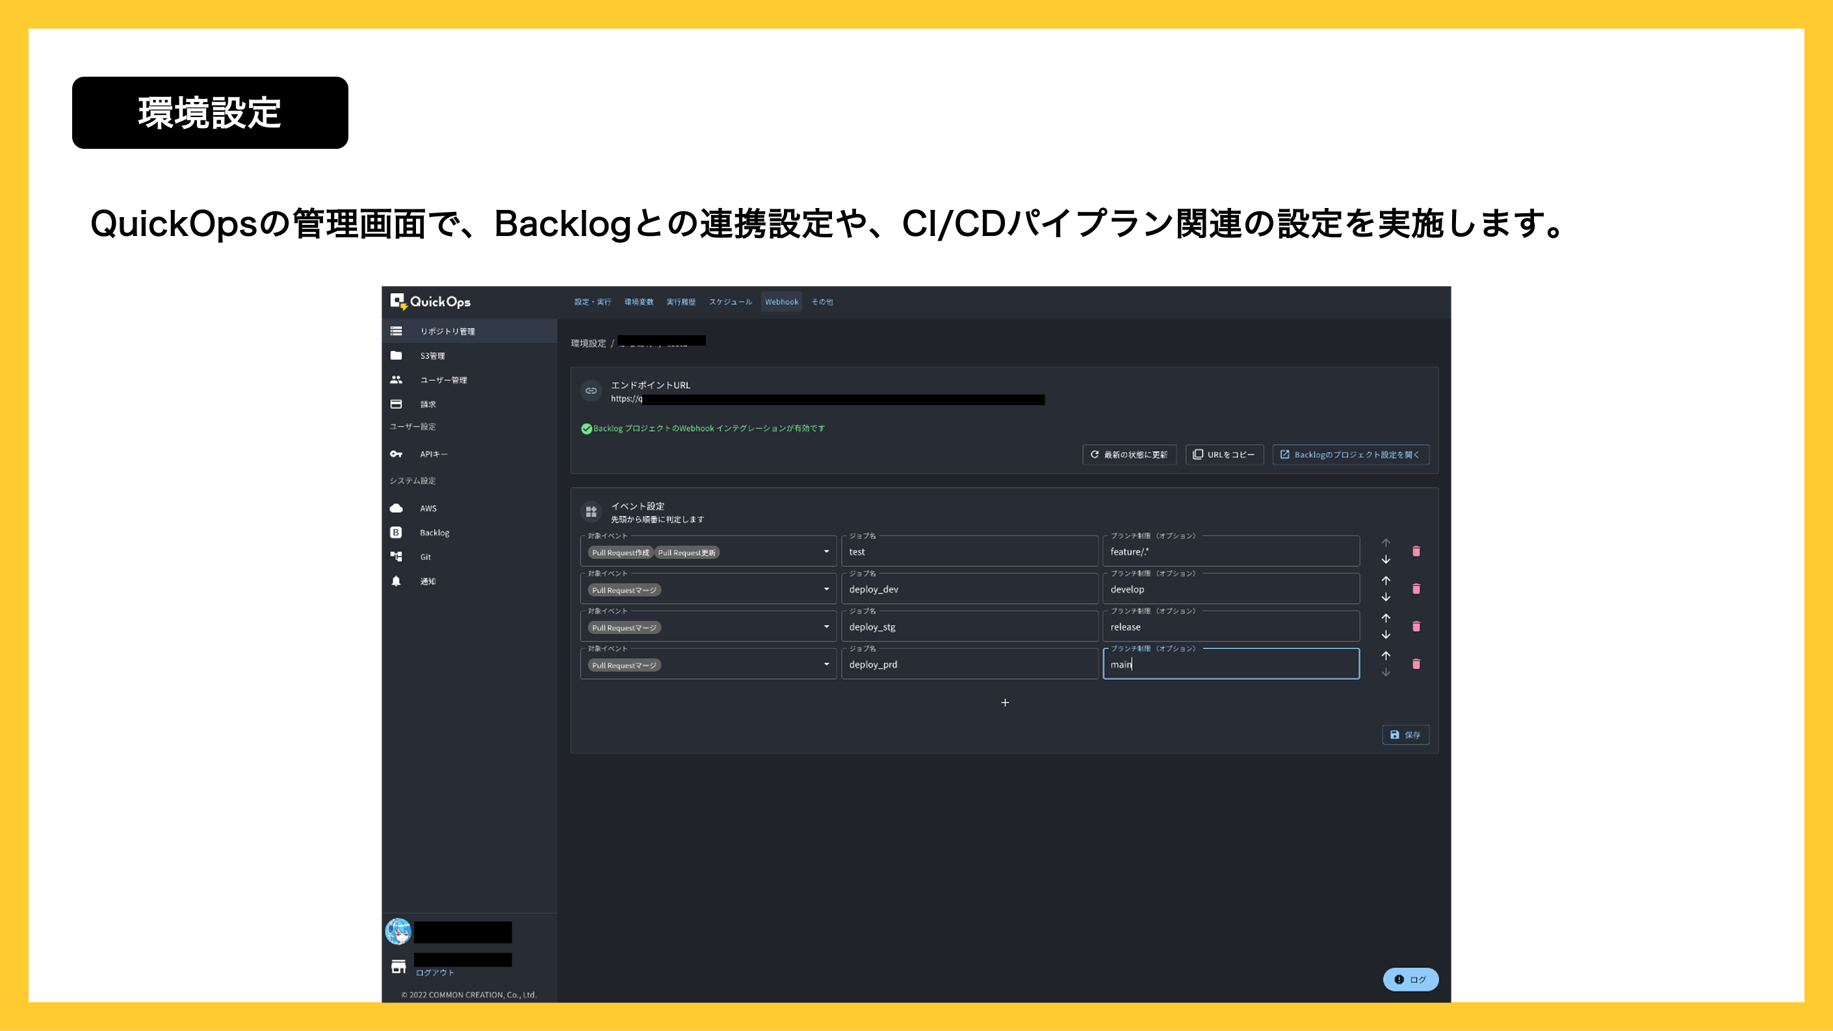Open the API key page
The width and height of the screenshot is (1833, 1031).
[433, 454]
